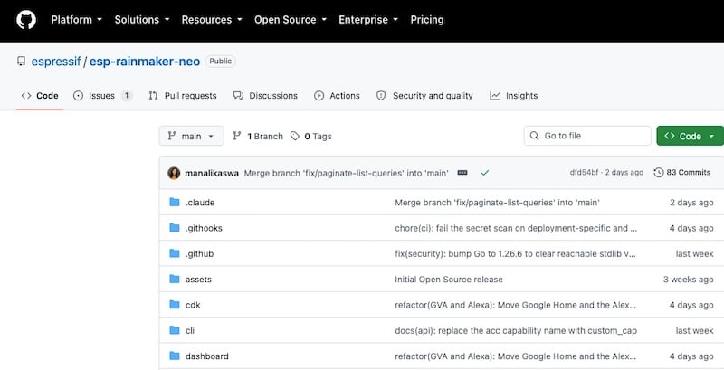Open the manalikaswa author link
The height and width of the screenshot is (370, 724).
[x=212, y=174]
